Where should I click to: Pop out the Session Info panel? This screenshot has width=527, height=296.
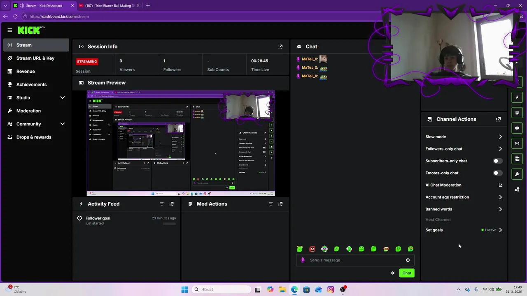[x=280, y=46]
